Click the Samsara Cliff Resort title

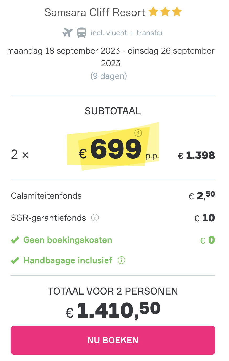[x=95, y=12]
